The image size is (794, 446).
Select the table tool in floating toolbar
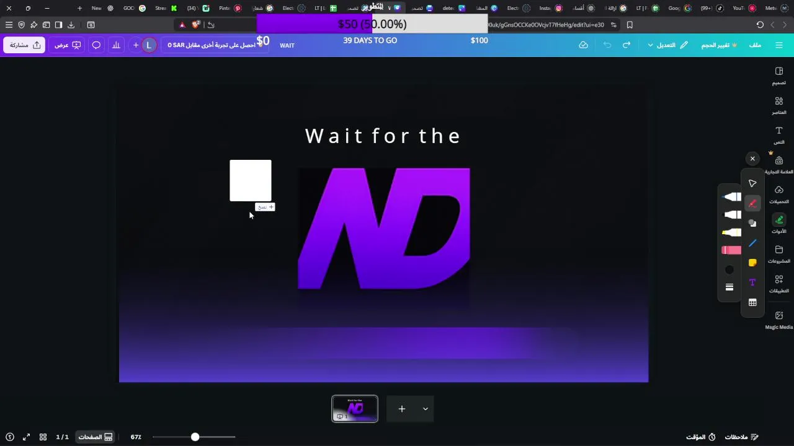point(752,302)
